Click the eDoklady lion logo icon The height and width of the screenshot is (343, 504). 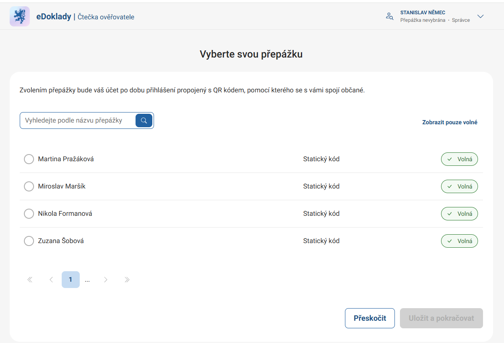20,16
